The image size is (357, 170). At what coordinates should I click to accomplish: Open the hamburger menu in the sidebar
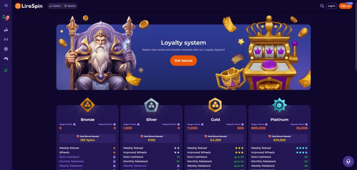6,6
